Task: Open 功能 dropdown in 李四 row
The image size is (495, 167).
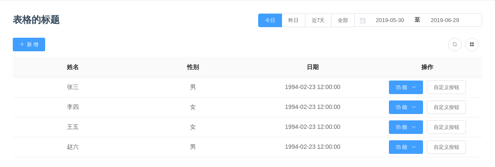Action: point(406,107)
